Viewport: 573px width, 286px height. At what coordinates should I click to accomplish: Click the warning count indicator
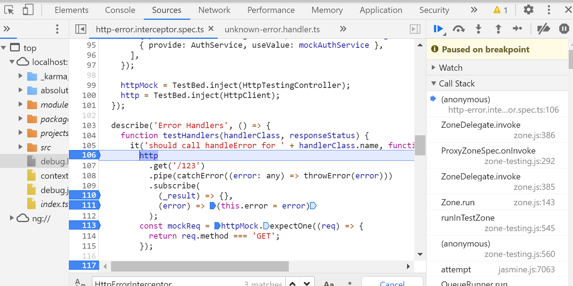pyautogui.click(x=500, y=10)
